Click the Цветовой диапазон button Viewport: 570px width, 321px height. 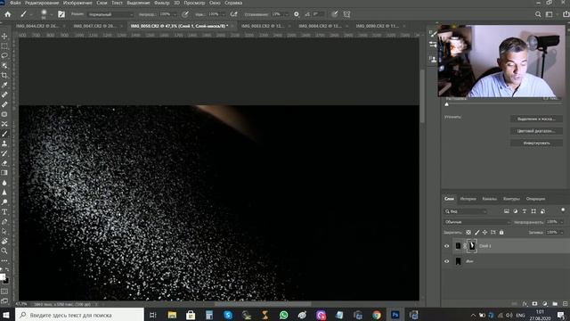pyautogui.click(x=536, y=131)
